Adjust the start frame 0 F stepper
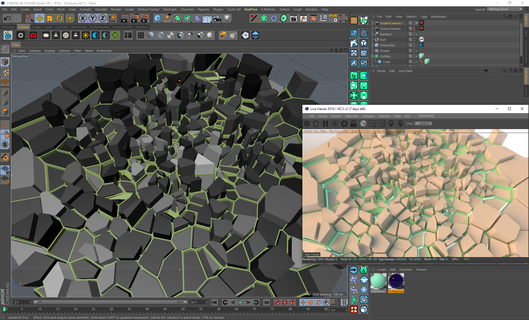 30,302
